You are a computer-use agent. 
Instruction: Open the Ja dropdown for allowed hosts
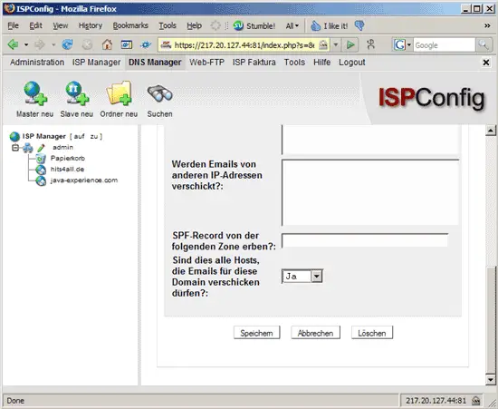pos(302,276)
